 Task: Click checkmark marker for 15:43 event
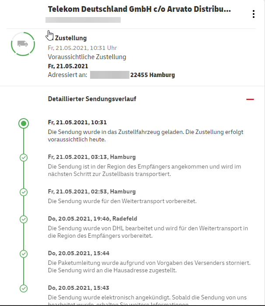(24, 288)
